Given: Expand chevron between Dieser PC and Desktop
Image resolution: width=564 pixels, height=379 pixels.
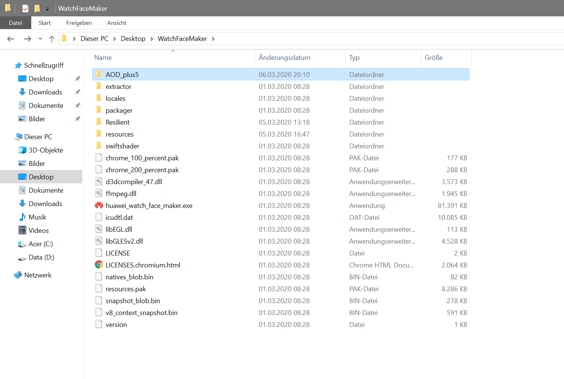Looking at the screenshot, I should [115, 39].
